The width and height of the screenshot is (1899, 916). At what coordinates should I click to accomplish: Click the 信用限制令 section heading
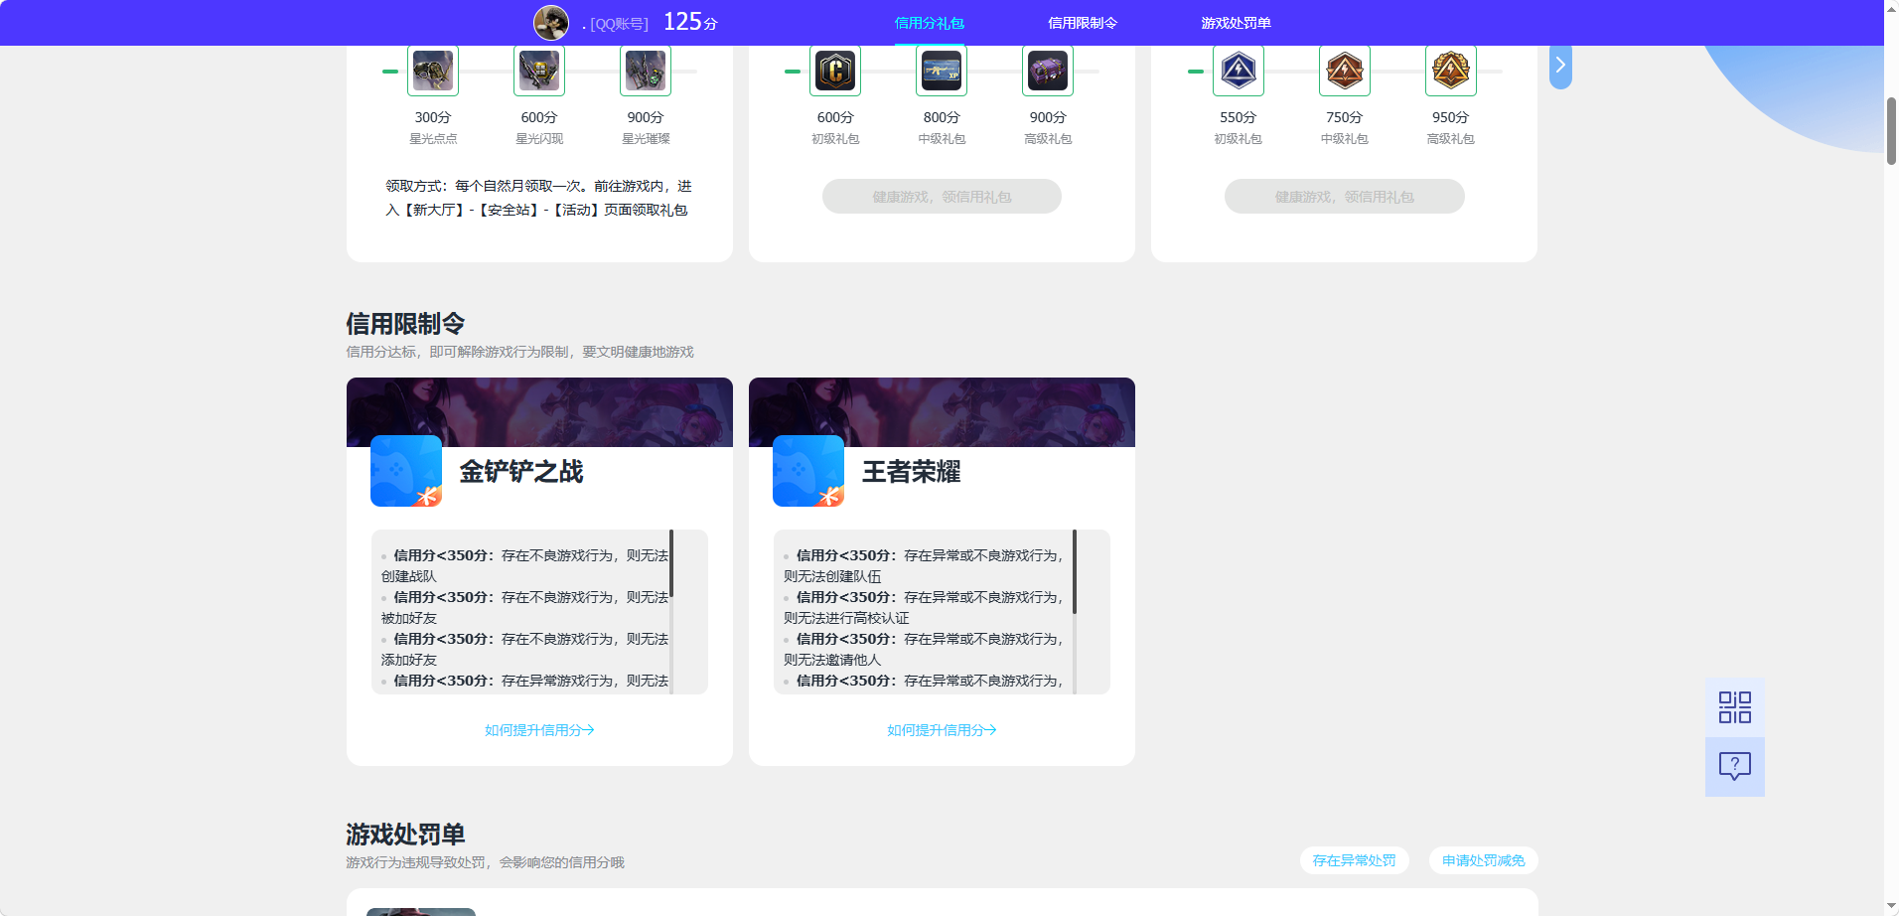[x=405, y=324]
